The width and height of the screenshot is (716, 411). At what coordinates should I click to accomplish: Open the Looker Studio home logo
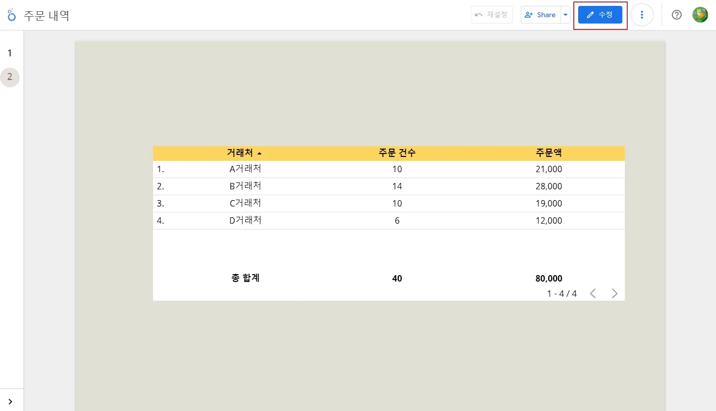coord(12,15)
